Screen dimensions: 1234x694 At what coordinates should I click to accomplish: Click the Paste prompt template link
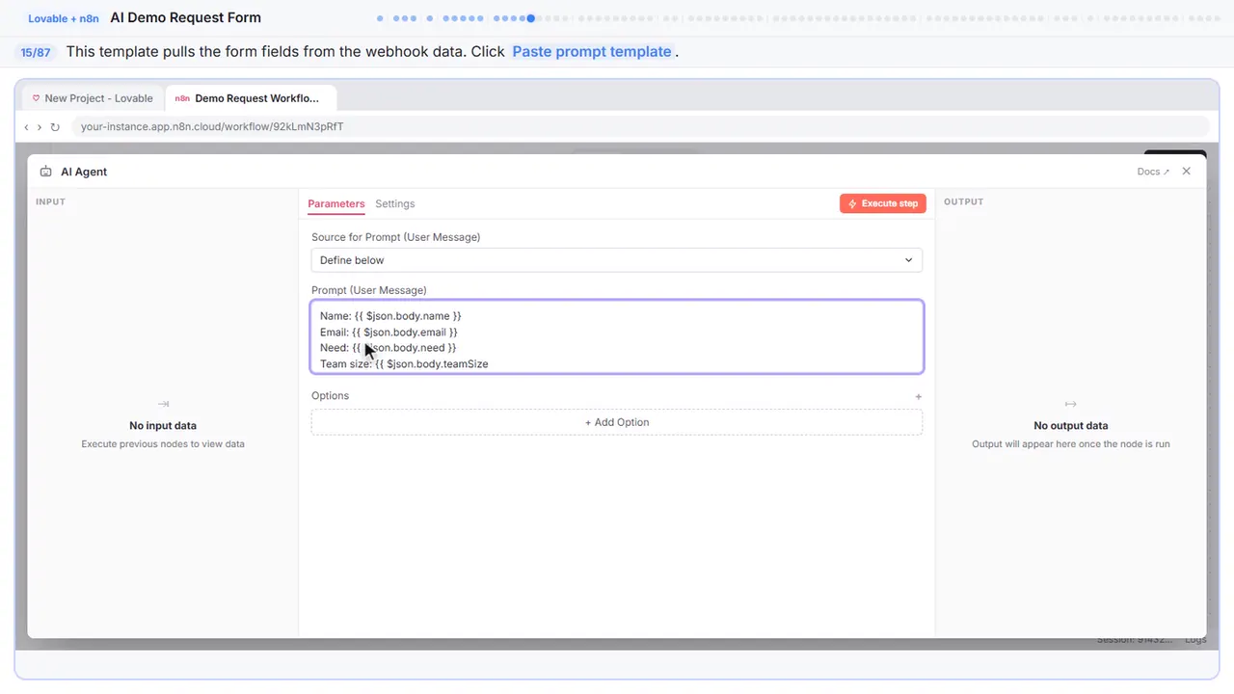click(592, 52)
